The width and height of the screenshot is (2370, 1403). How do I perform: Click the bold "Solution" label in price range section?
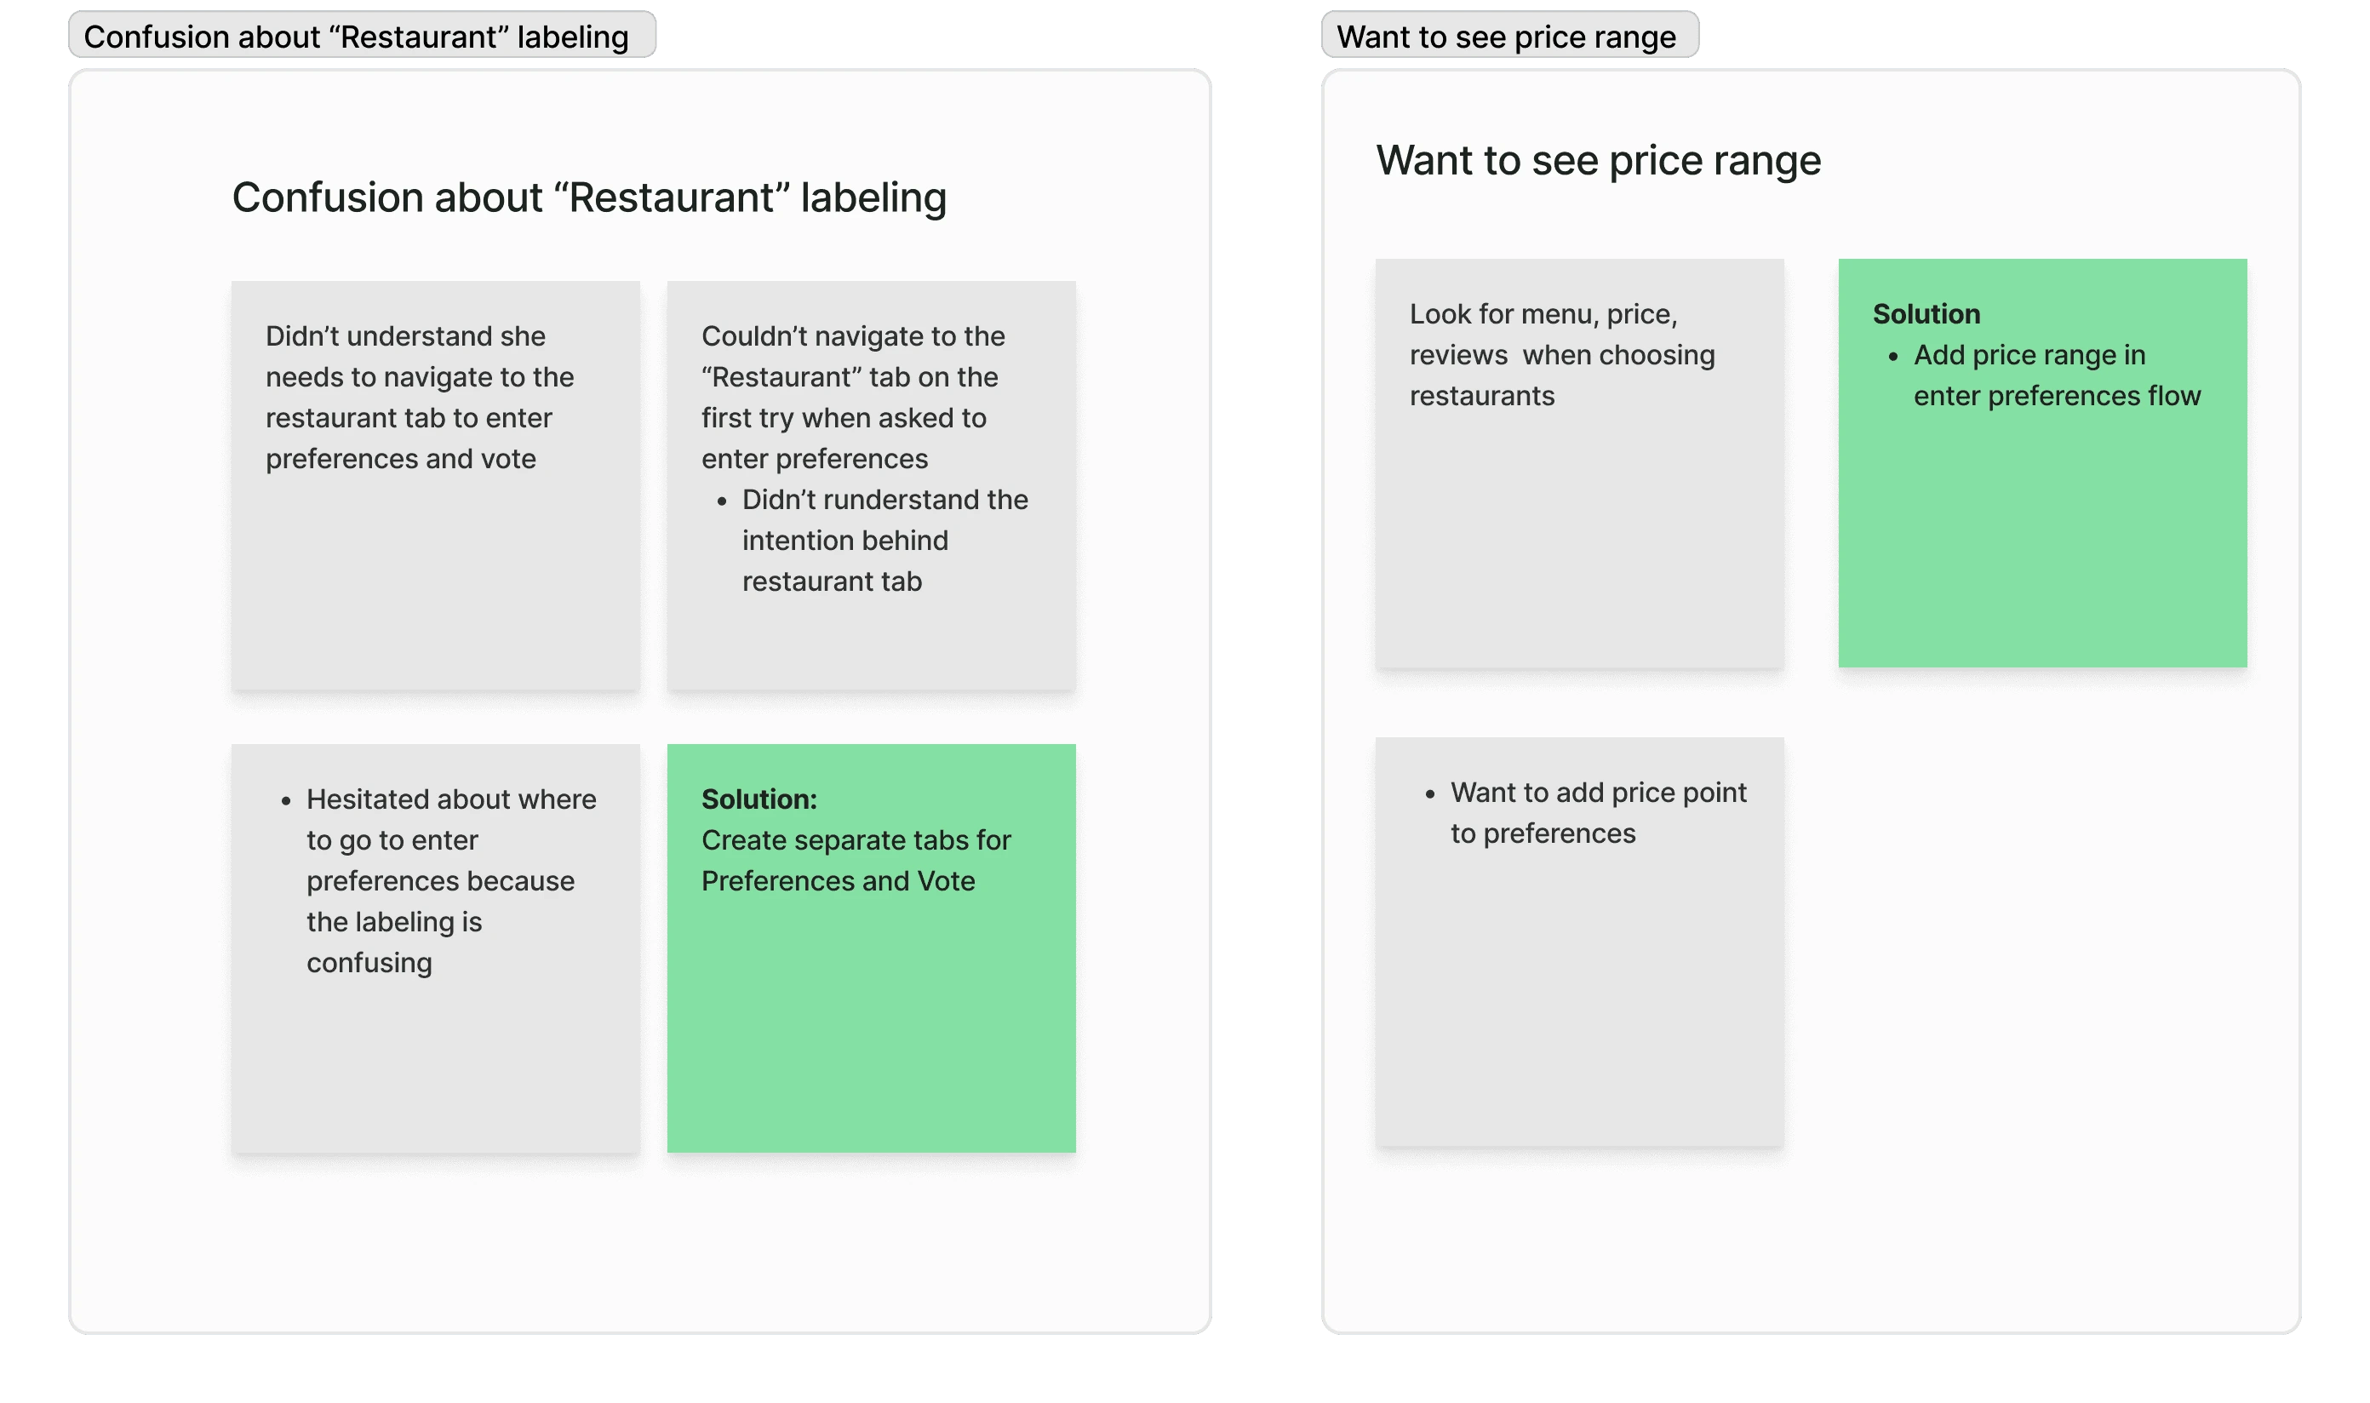tap(1926, 314)
